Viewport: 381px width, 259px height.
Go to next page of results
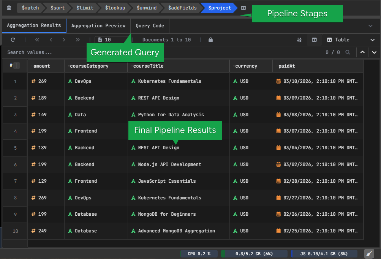64,39
